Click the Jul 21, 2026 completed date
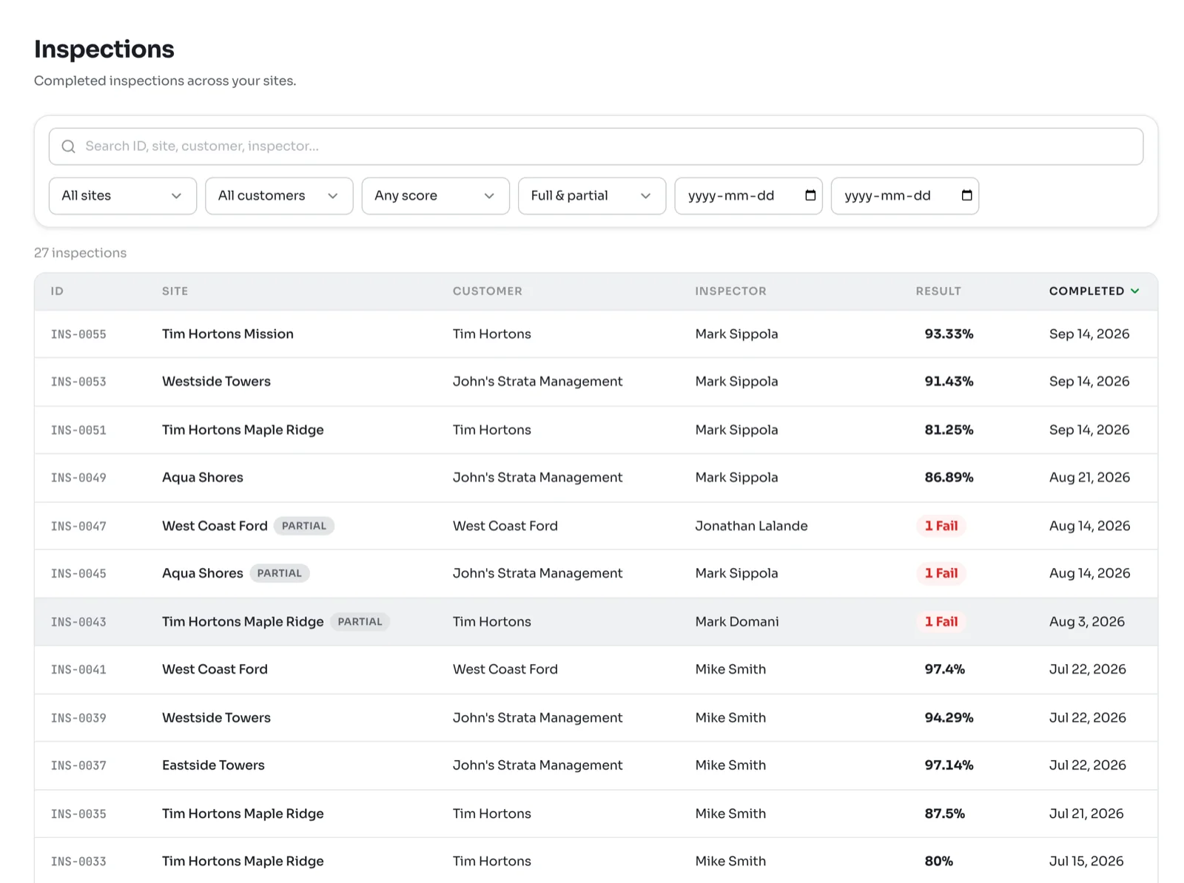Viewport: 1184px width, 883px height. pos(1086,813)
